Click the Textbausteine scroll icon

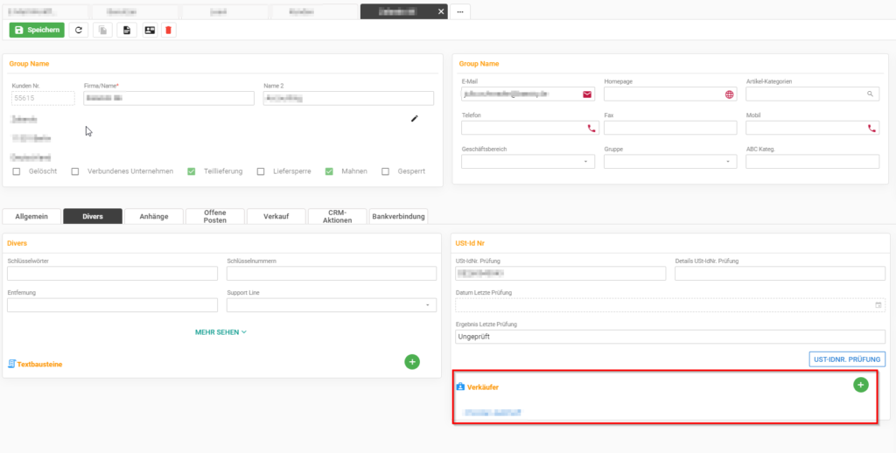[11, 364]
